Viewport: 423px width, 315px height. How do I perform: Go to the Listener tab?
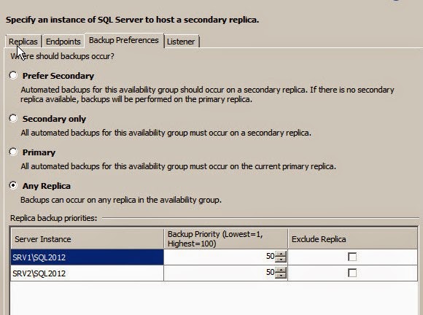(181, 42)
